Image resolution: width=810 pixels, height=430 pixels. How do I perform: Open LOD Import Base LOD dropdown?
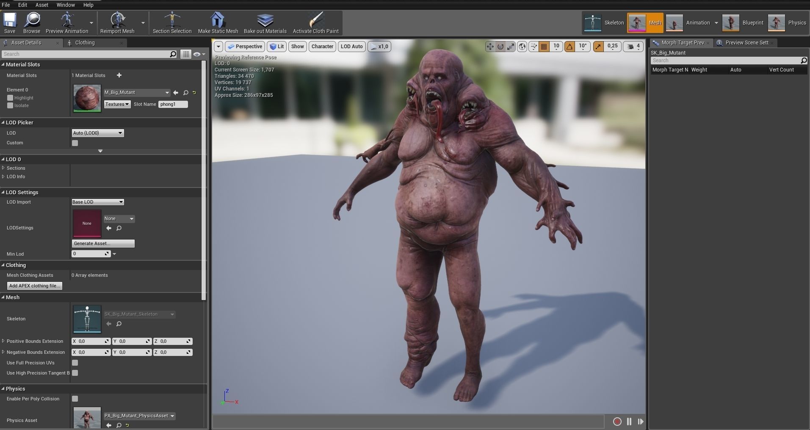pyautogui.click(x=97, y=202)
